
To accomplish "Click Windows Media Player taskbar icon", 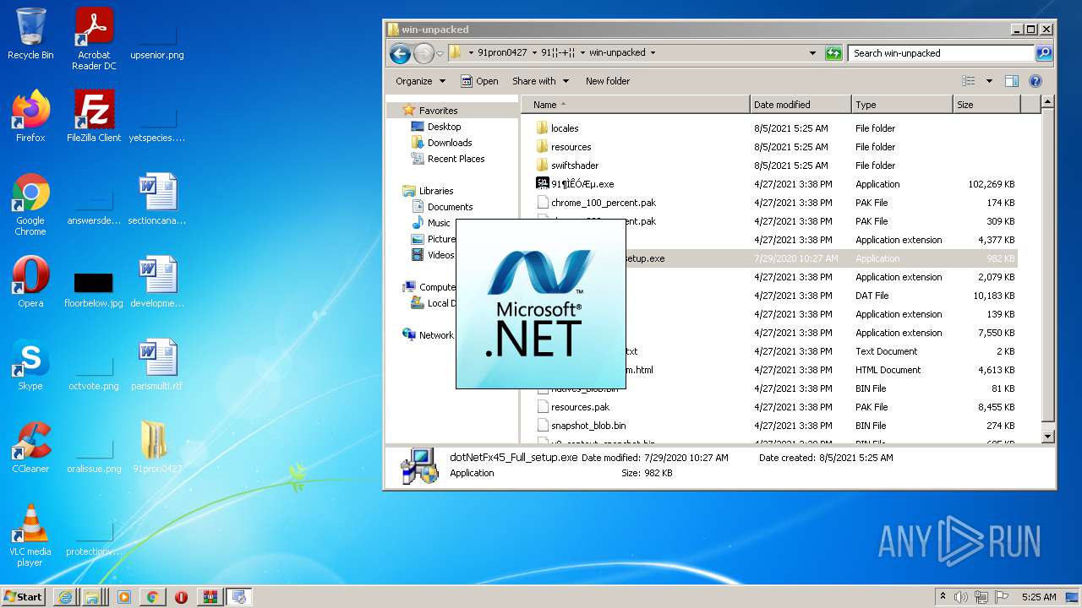I will pos(124,597).
